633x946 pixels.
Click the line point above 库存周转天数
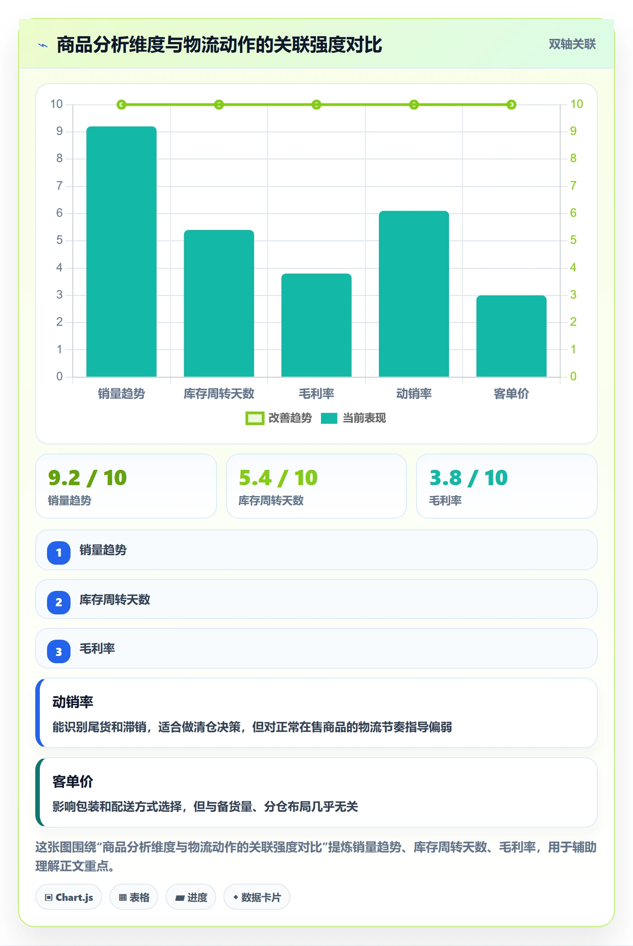[x=219, y=105]
